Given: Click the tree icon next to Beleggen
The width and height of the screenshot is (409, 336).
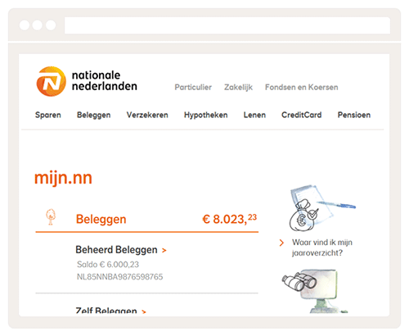Looking at the screenshot, I should (x=51, y=217).
